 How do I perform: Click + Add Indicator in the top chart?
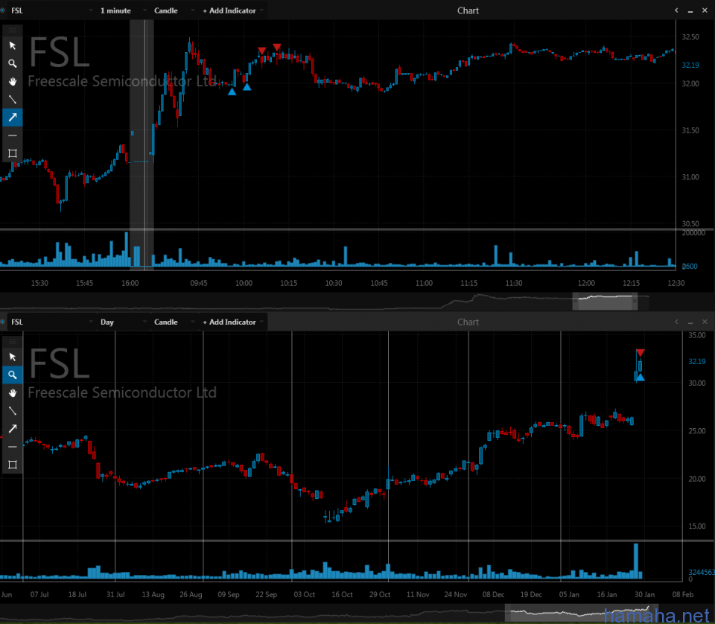tap(229, 10)
